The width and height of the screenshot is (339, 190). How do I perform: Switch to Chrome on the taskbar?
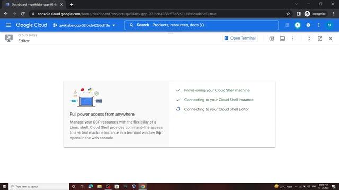tap(143, 186)
